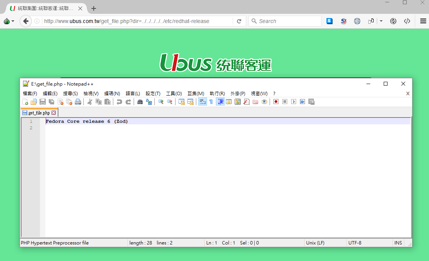Open Find with the binoculars icon
This screenshot has height=261, width=429.
(140, 102)
